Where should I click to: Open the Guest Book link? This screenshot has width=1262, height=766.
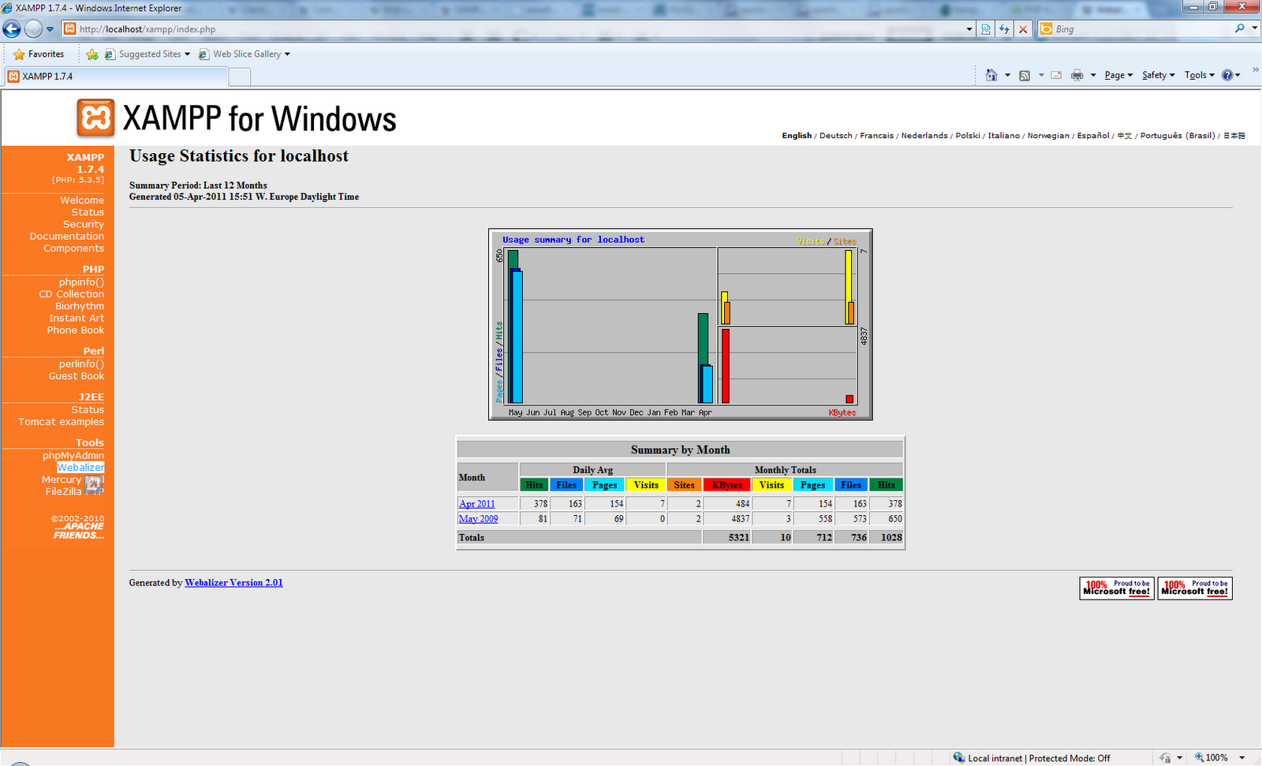77,376
